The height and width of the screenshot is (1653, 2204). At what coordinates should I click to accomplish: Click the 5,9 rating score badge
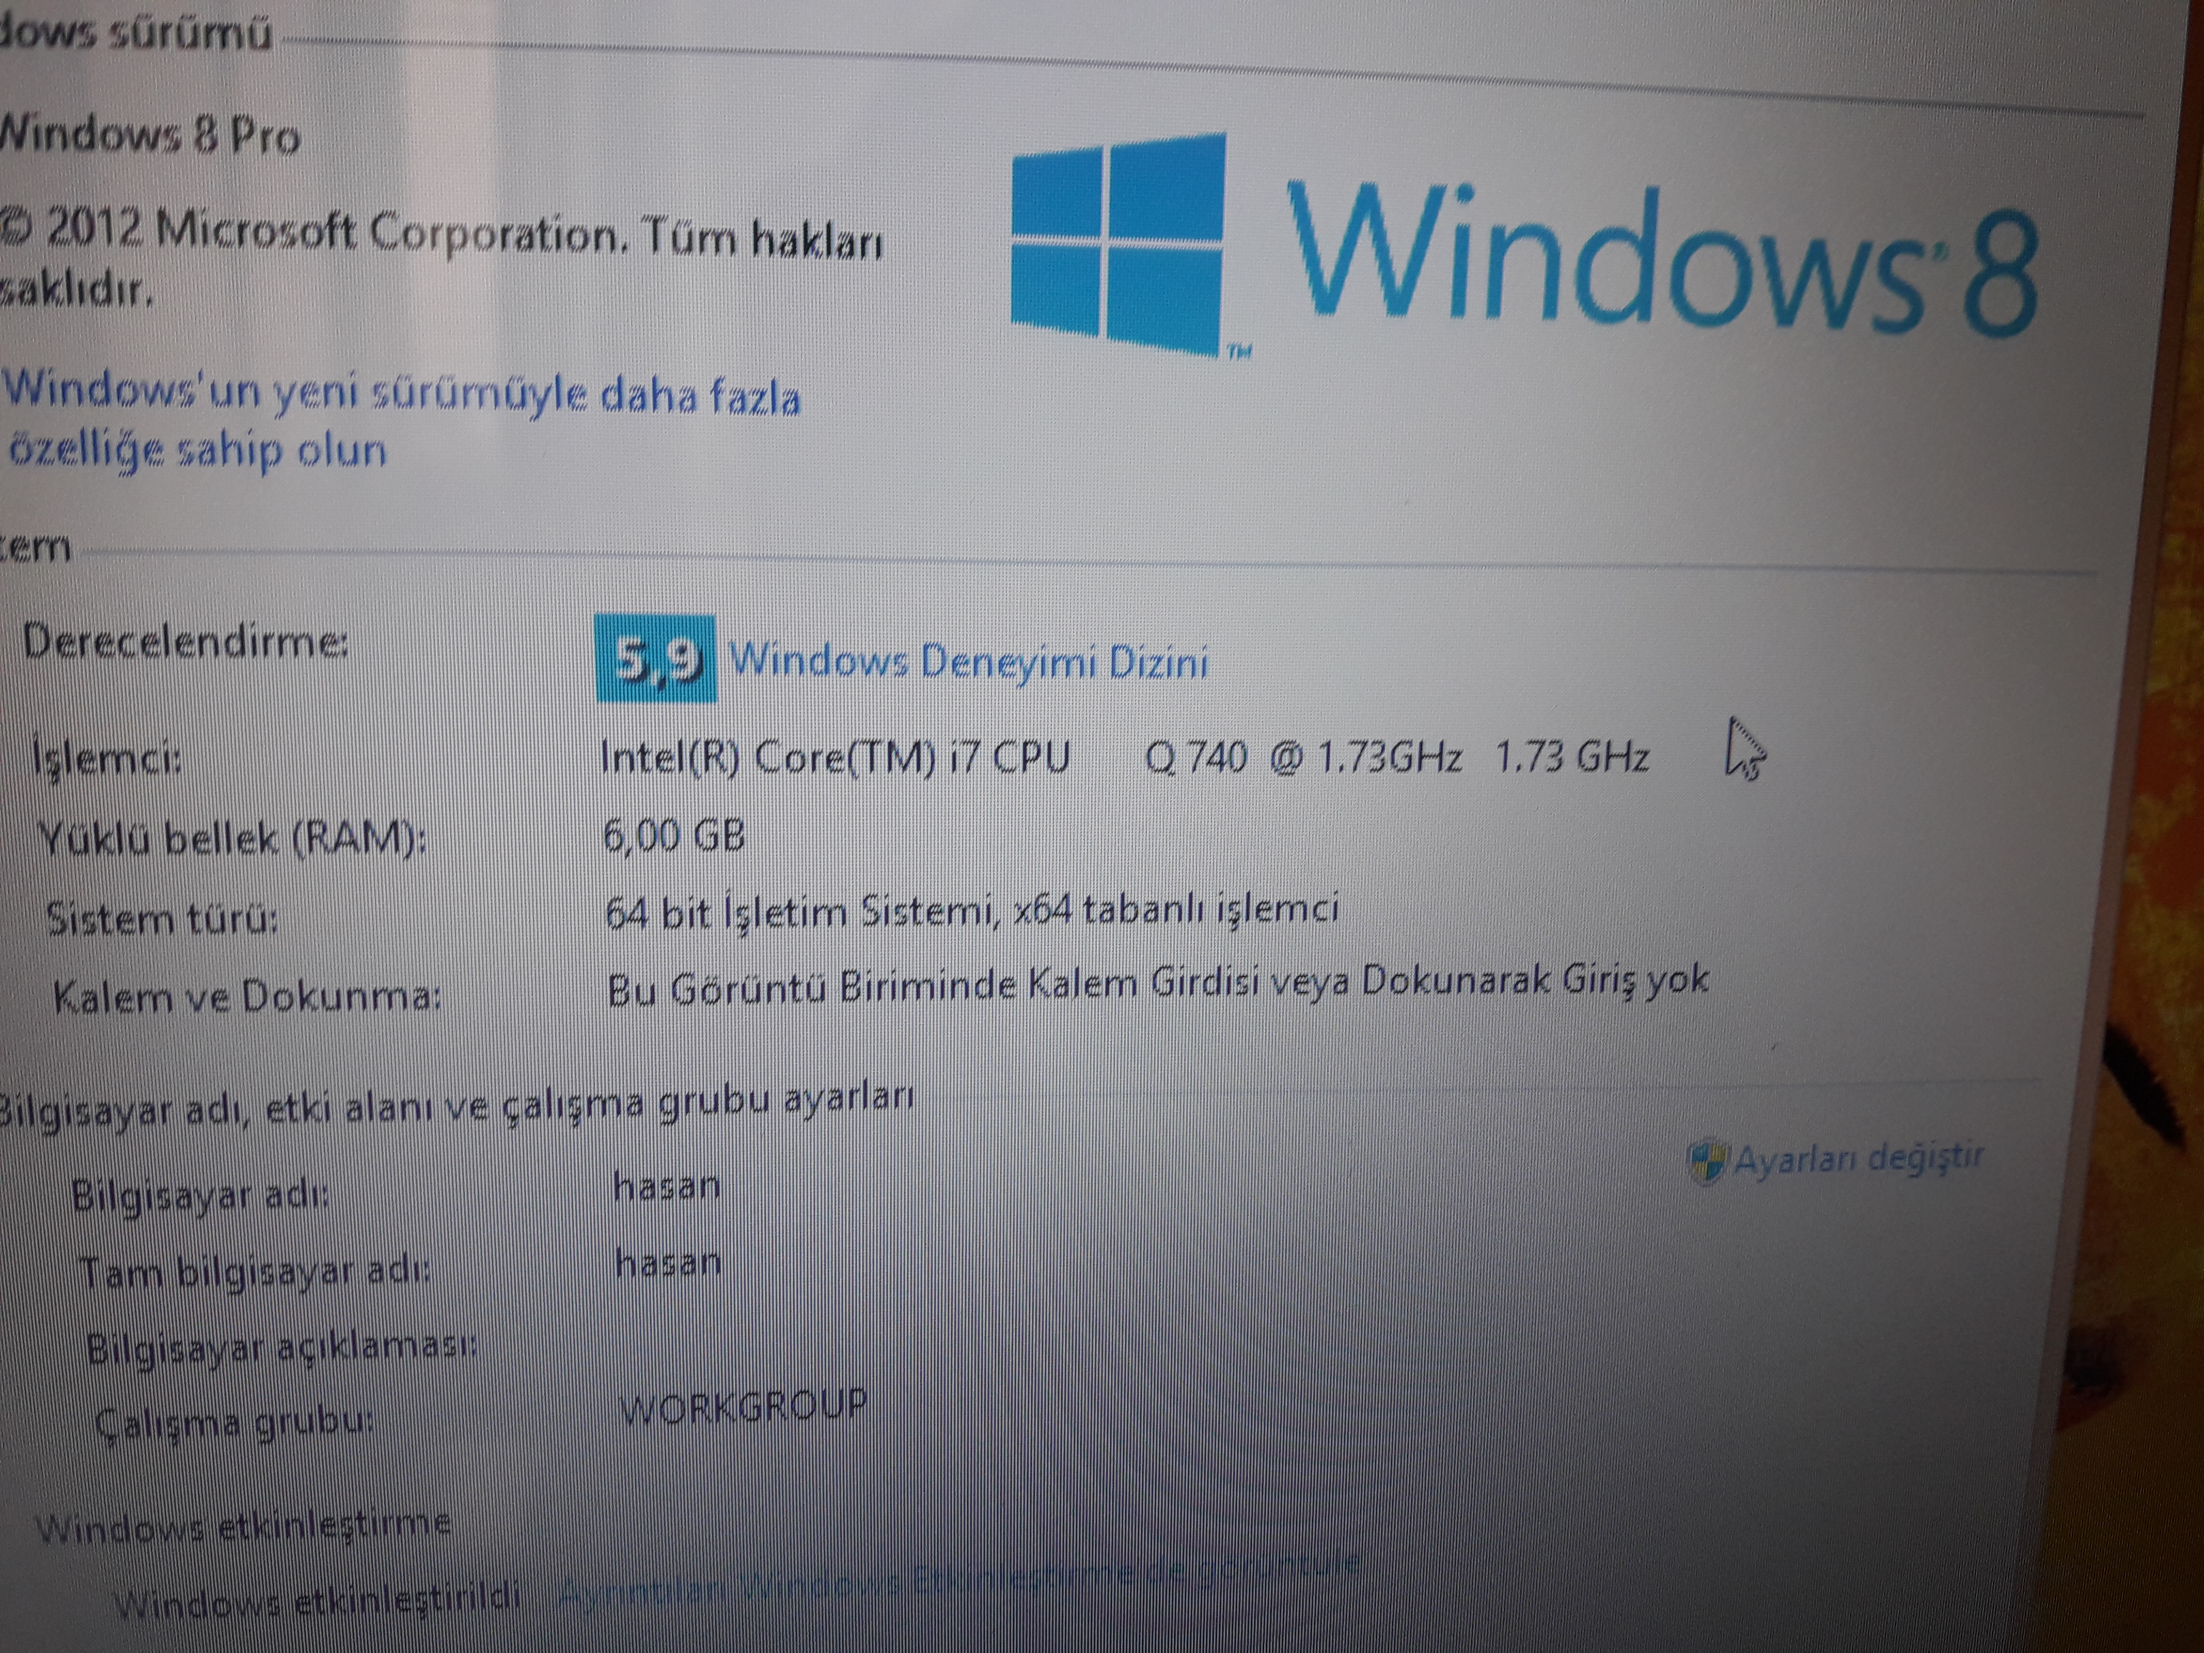point(655,659)
